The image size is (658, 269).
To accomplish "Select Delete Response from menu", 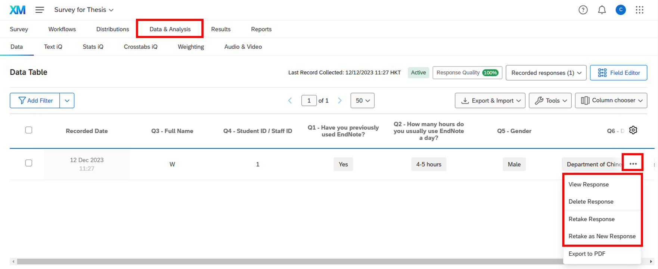I will coord(591,202).
